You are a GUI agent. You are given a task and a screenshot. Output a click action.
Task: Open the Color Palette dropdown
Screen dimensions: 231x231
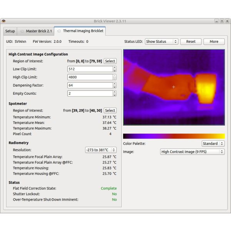213,144
